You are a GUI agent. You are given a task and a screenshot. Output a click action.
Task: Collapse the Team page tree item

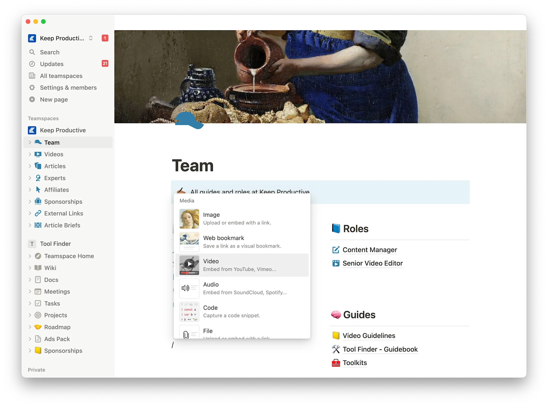click(x=30, y=142)
